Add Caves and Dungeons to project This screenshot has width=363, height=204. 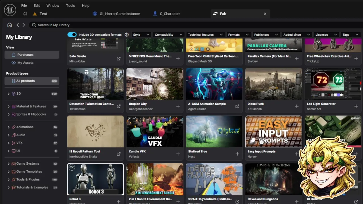(x=297, y=201)
